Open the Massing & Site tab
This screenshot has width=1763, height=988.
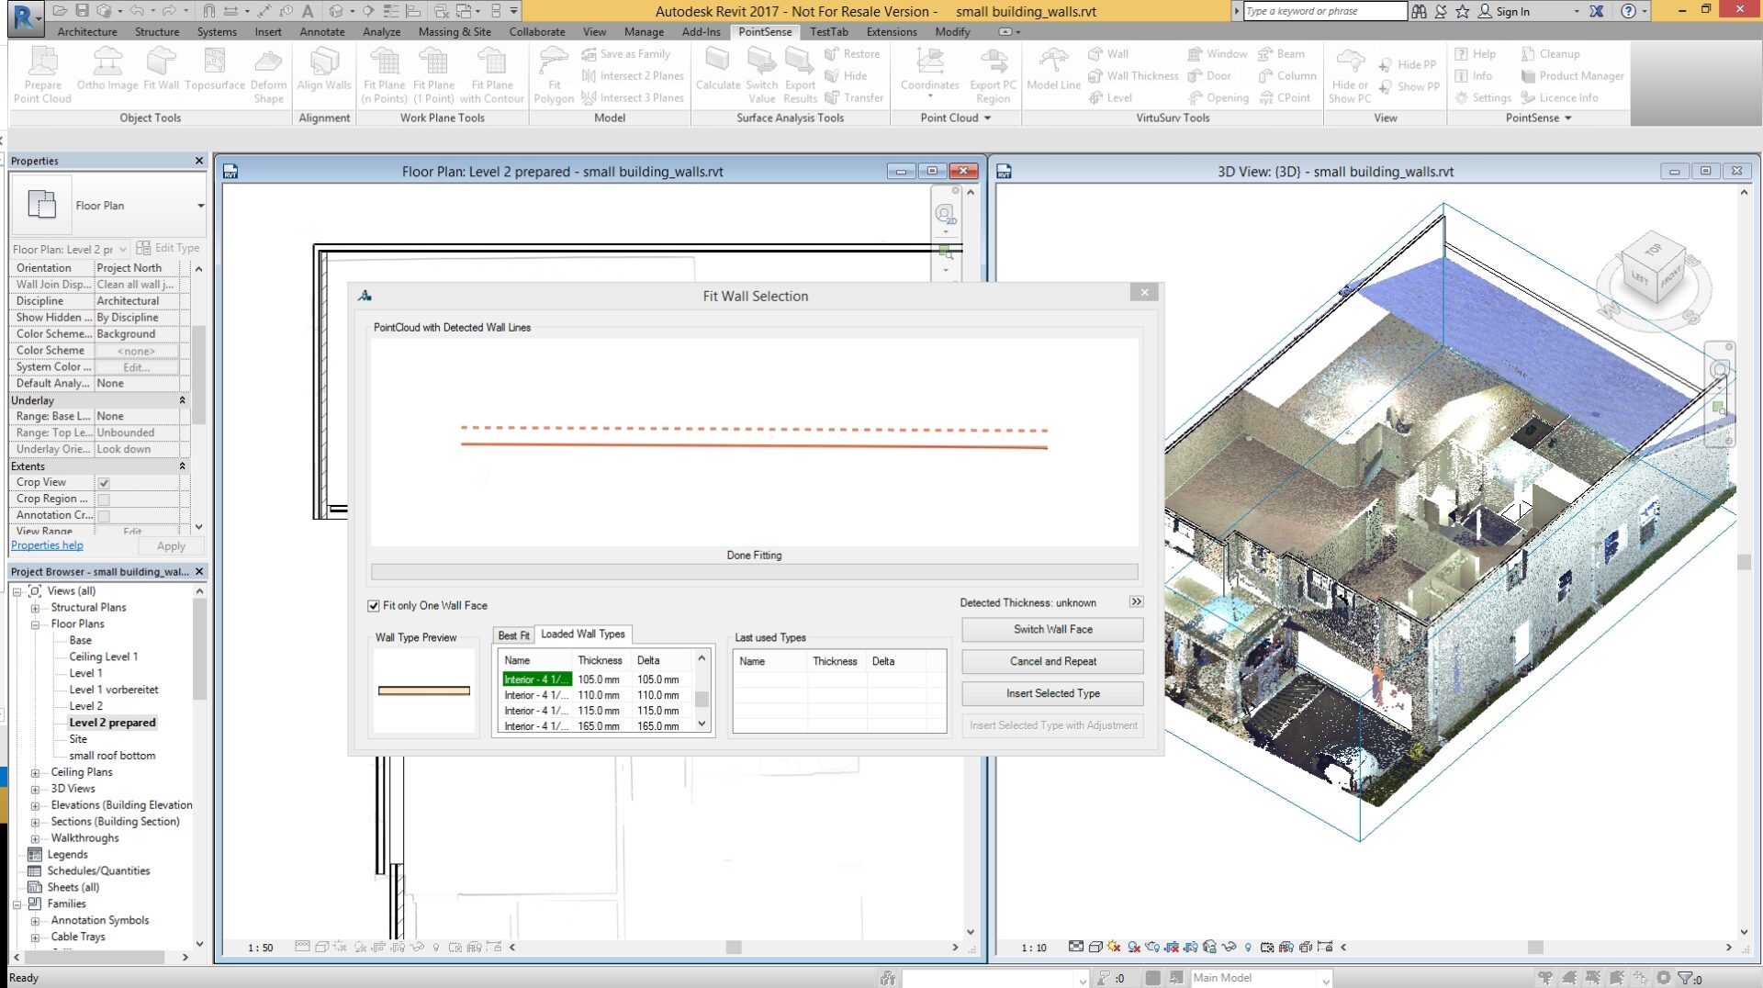[455, 32]
